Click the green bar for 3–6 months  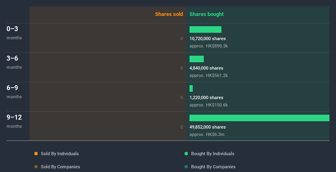coord(196,59)
